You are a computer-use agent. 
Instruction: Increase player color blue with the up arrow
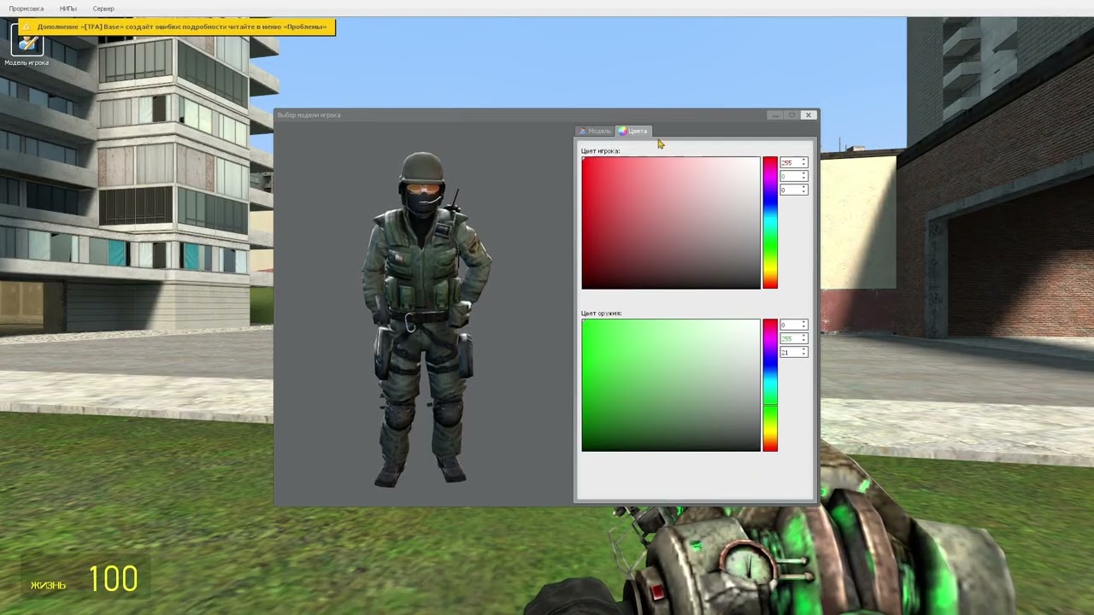[x=804, y=187]
